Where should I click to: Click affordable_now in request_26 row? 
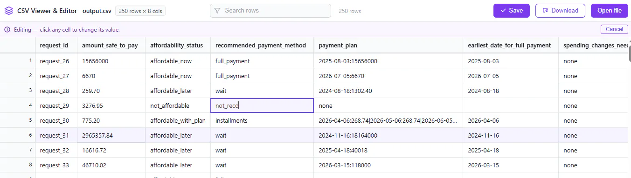pyautogui.click(x=178, y=61)
